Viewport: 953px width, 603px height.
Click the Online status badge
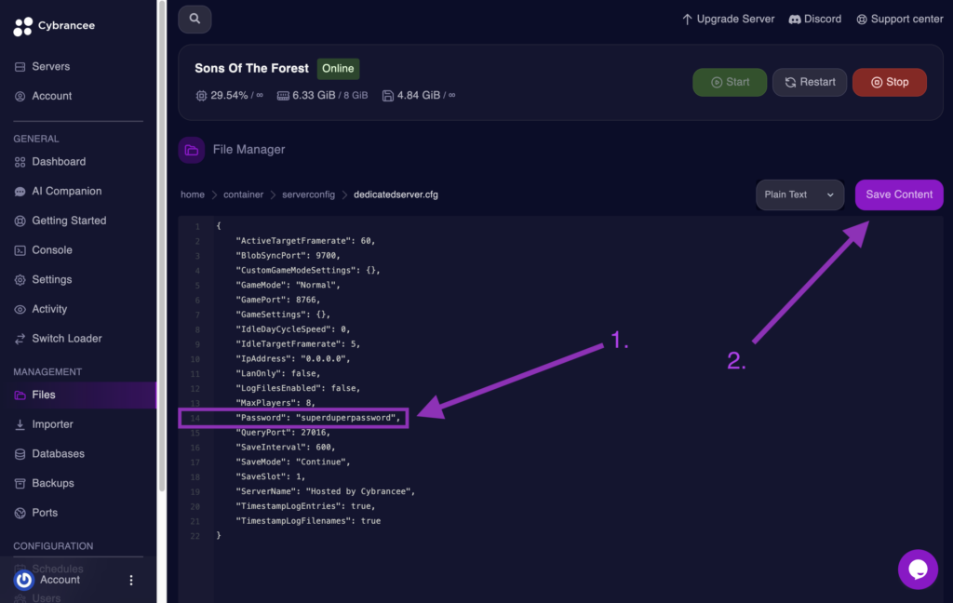(x=338, y=69)
